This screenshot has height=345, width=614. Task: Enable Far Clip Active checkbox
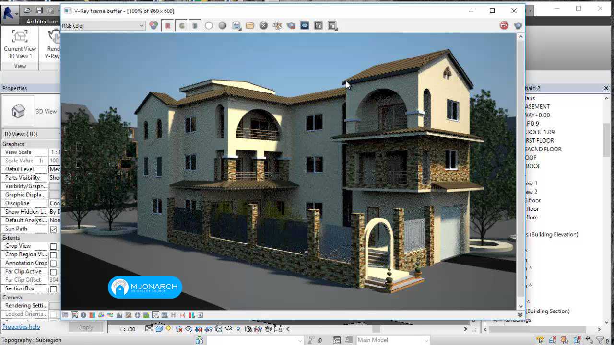point(53,272)
